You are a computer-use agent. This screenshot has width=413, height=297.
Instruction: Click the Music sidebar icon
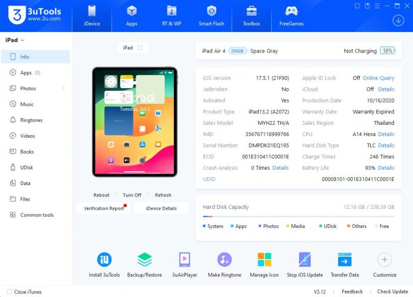tap(12, 104)
